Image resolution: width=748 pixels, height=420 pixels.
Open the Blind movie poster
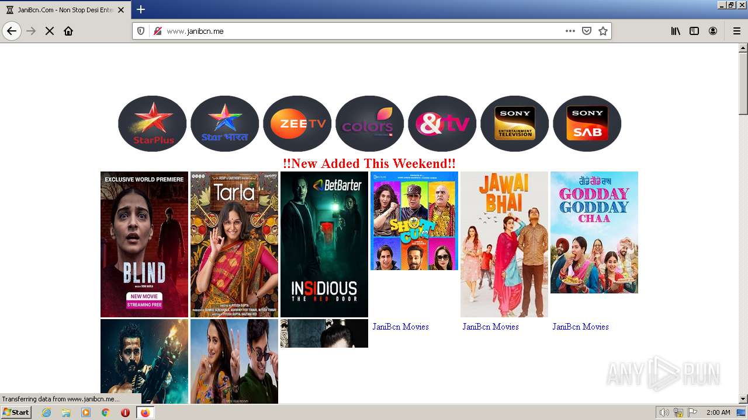[x=144, y=244]
